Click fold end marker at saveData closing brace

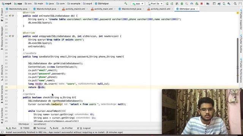[17, 91]
